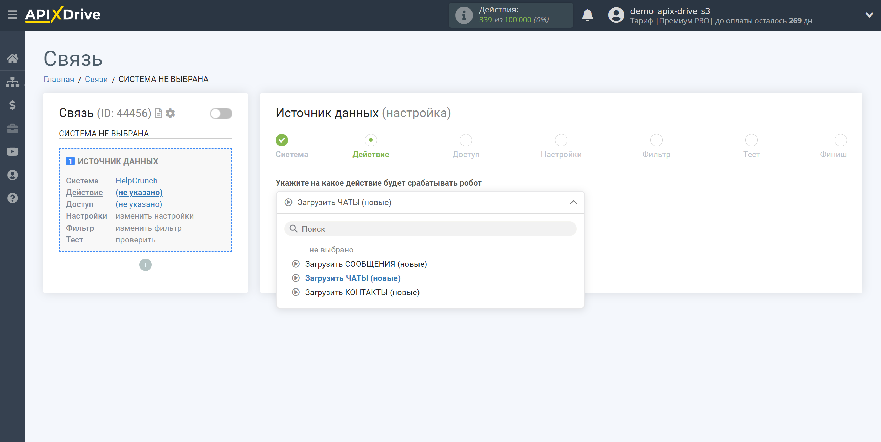Image resolution: width=881 pixels, height=442 pixels.
Task: Click проверить next to Тест
Action: (136, 240)
